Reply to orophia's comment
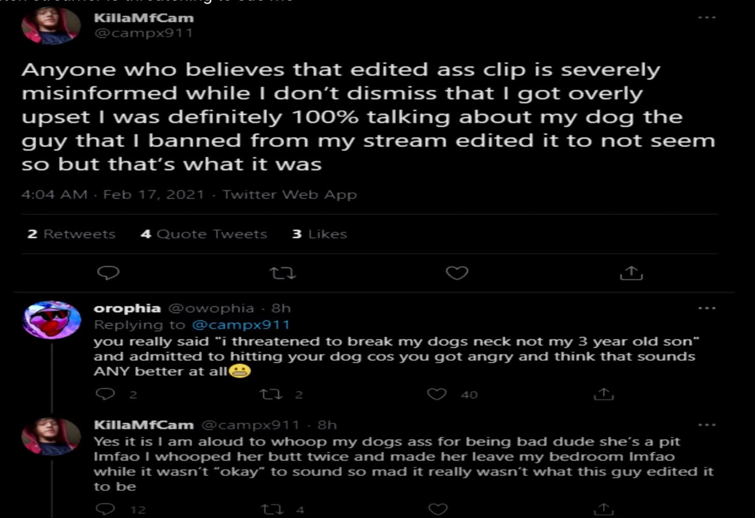The width and height of the screenshot is (755, 518). tap(106, 394)
